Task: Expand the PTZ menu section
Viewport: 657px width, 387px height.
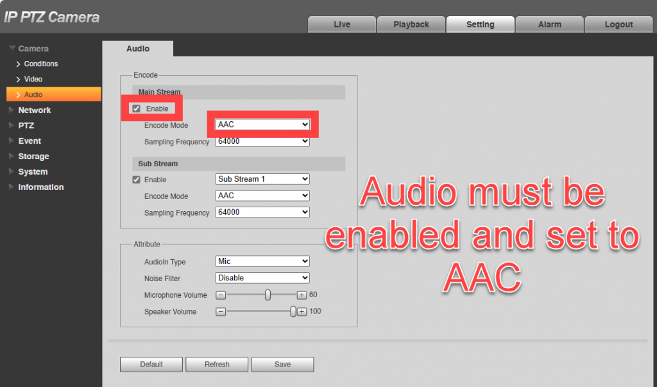Action: 12,126
